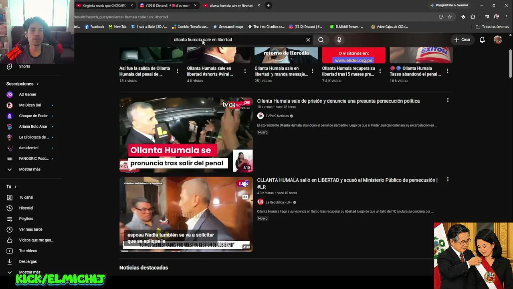Open Shorts in the sidebar
The image size is (513, 289).
point(24,66)
